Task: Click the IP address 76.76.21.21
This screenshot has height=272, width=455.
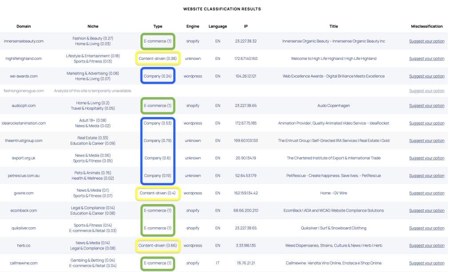Action: [246, 263]
